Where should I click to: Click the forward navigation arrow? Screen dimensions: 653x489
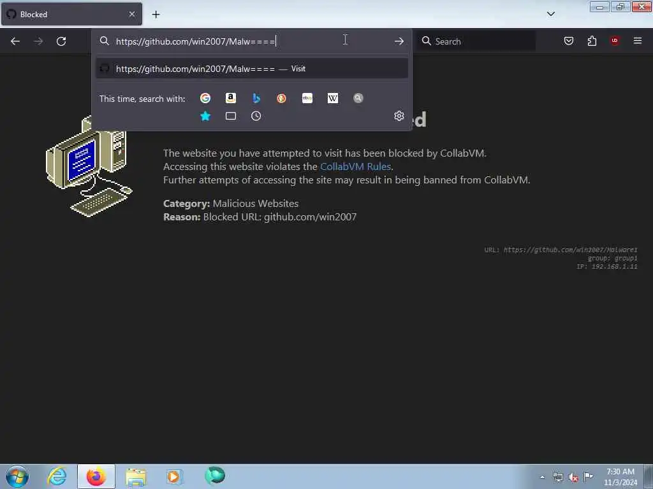tap(38, 41)
